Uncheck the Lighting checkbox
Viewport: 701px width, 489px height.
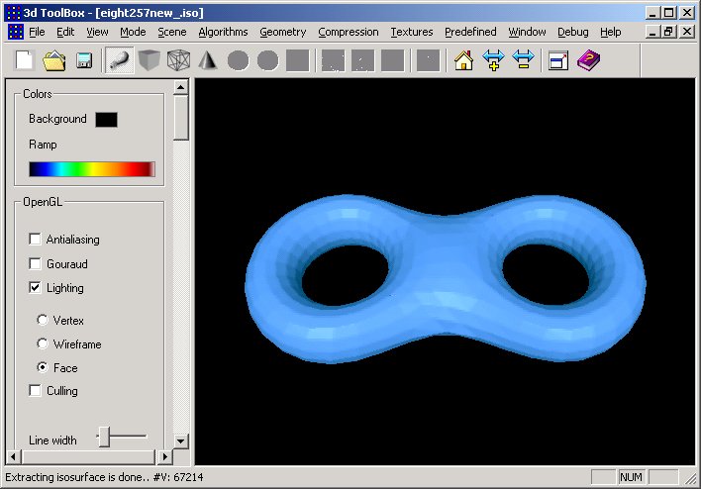click(x=36, y=288)
